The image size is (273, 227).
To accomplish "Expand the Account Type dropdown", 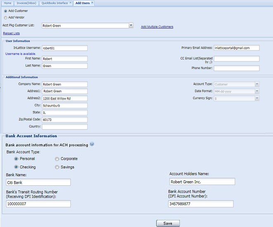I will click(x=257, y=84).
